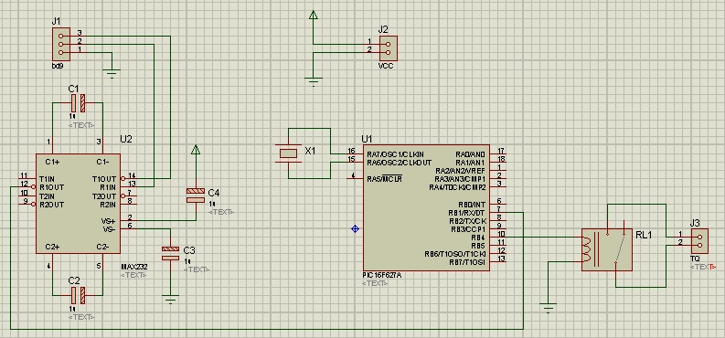Click the RB6/T1OSO/T1CKI pin label
This screenshot has height=338, width=725.
pos(455,254)
